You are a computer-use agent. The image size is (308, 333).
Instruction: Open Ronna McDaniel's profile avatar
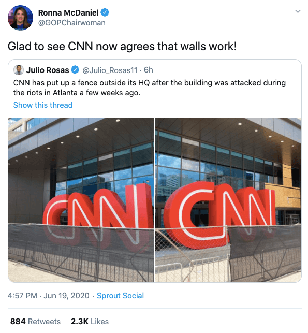click(20, 18)
